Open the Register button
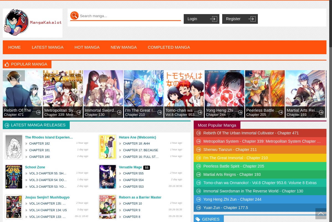Screen dimensions: 332x222 click(x=240, y=19)
